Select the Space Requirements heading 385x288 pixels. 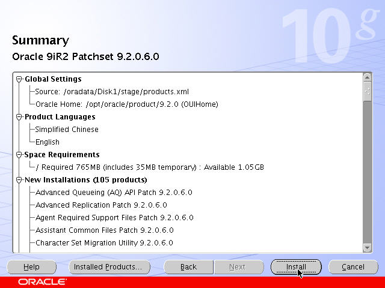pos(62,155)
